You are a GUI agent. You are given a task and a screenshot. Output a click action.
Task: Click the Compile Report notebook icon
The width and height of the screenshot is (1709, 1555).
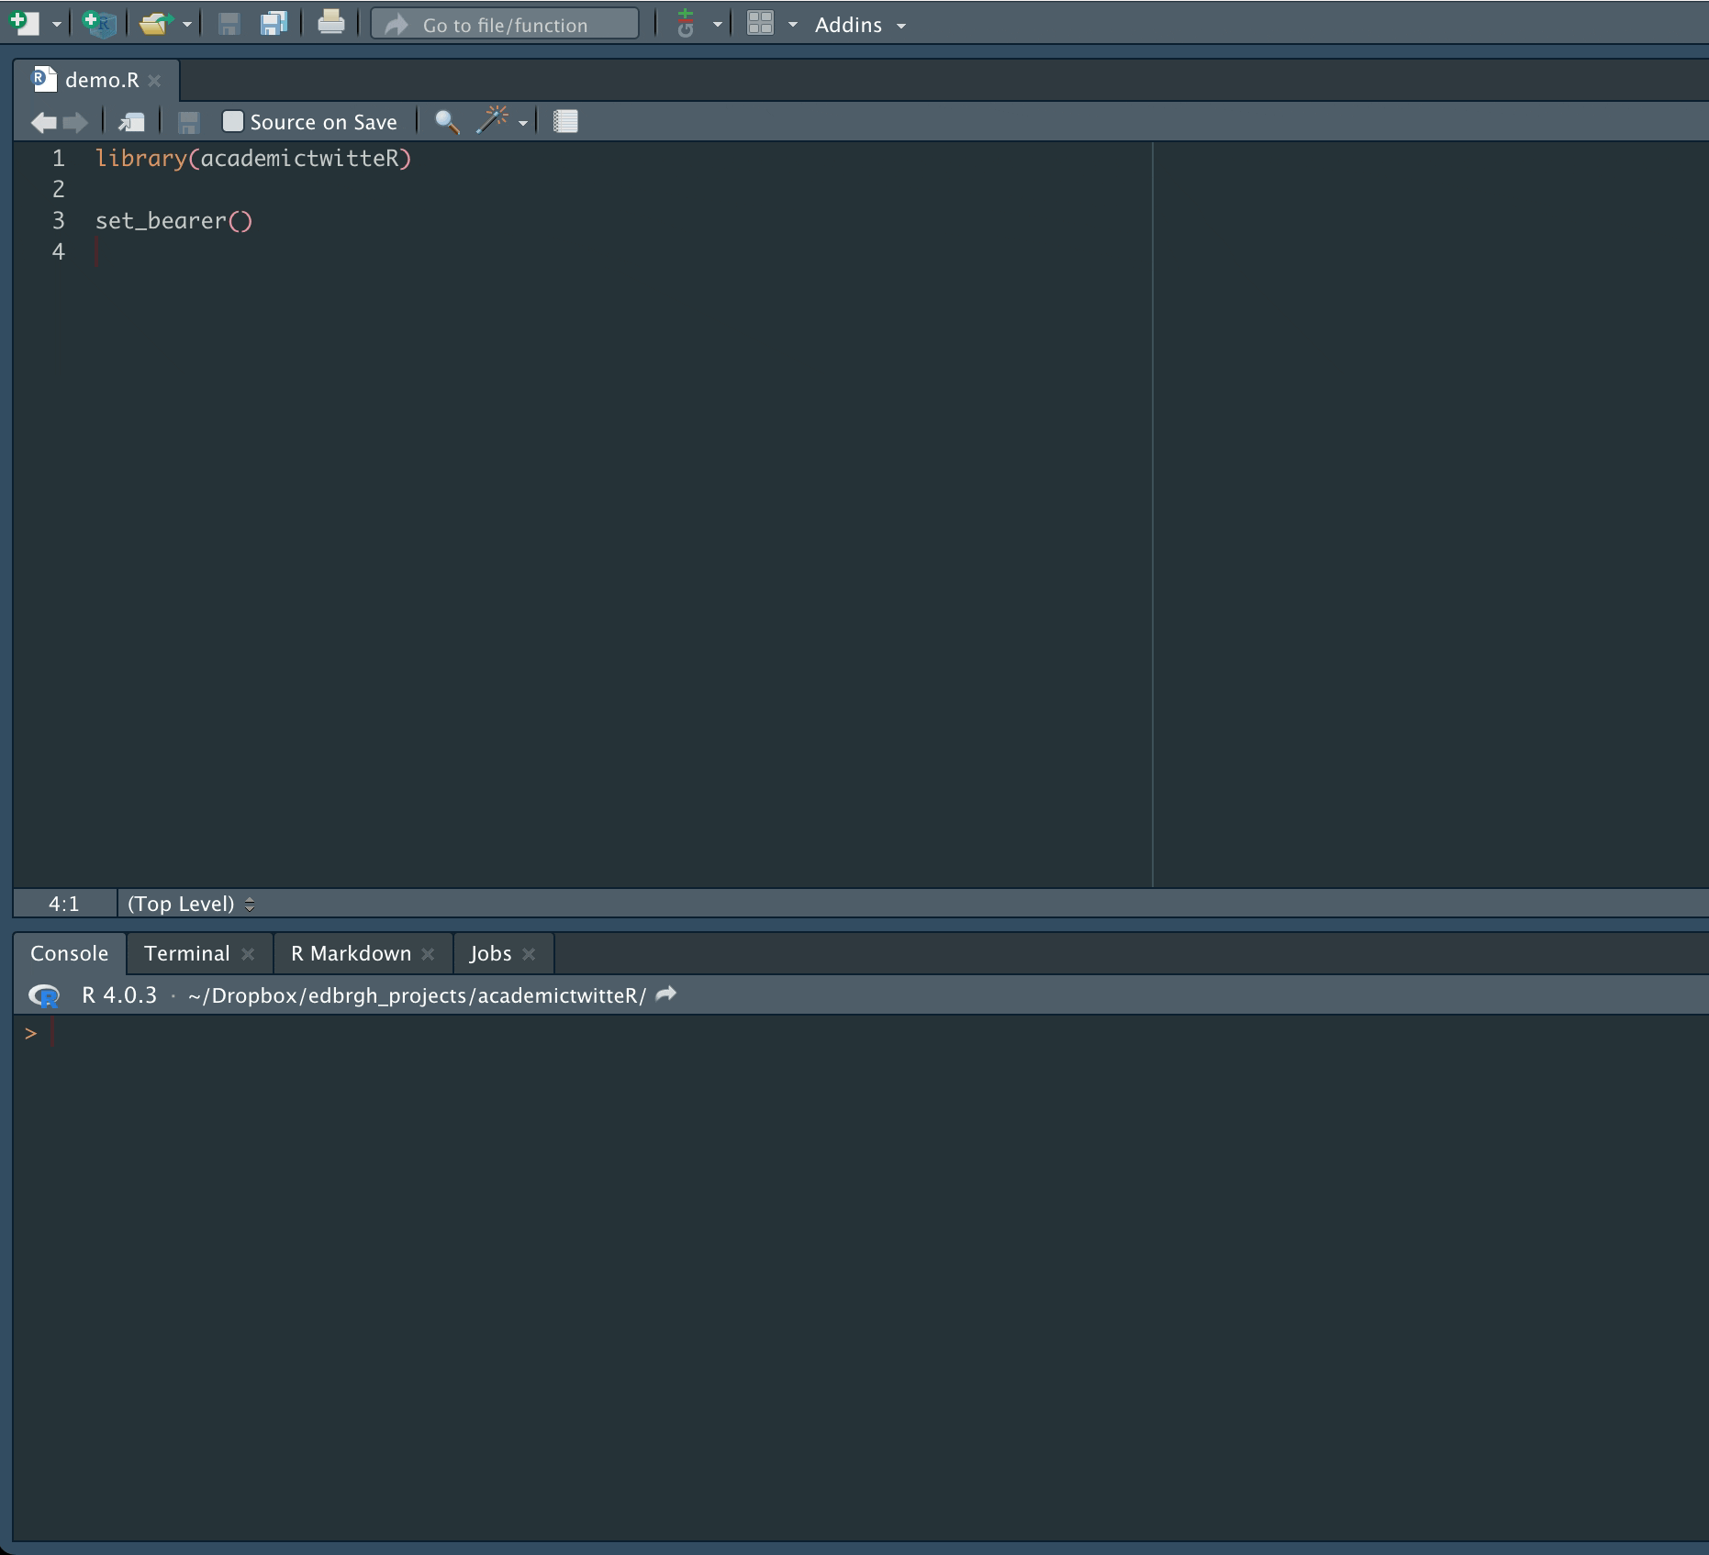tap(565, 122)
